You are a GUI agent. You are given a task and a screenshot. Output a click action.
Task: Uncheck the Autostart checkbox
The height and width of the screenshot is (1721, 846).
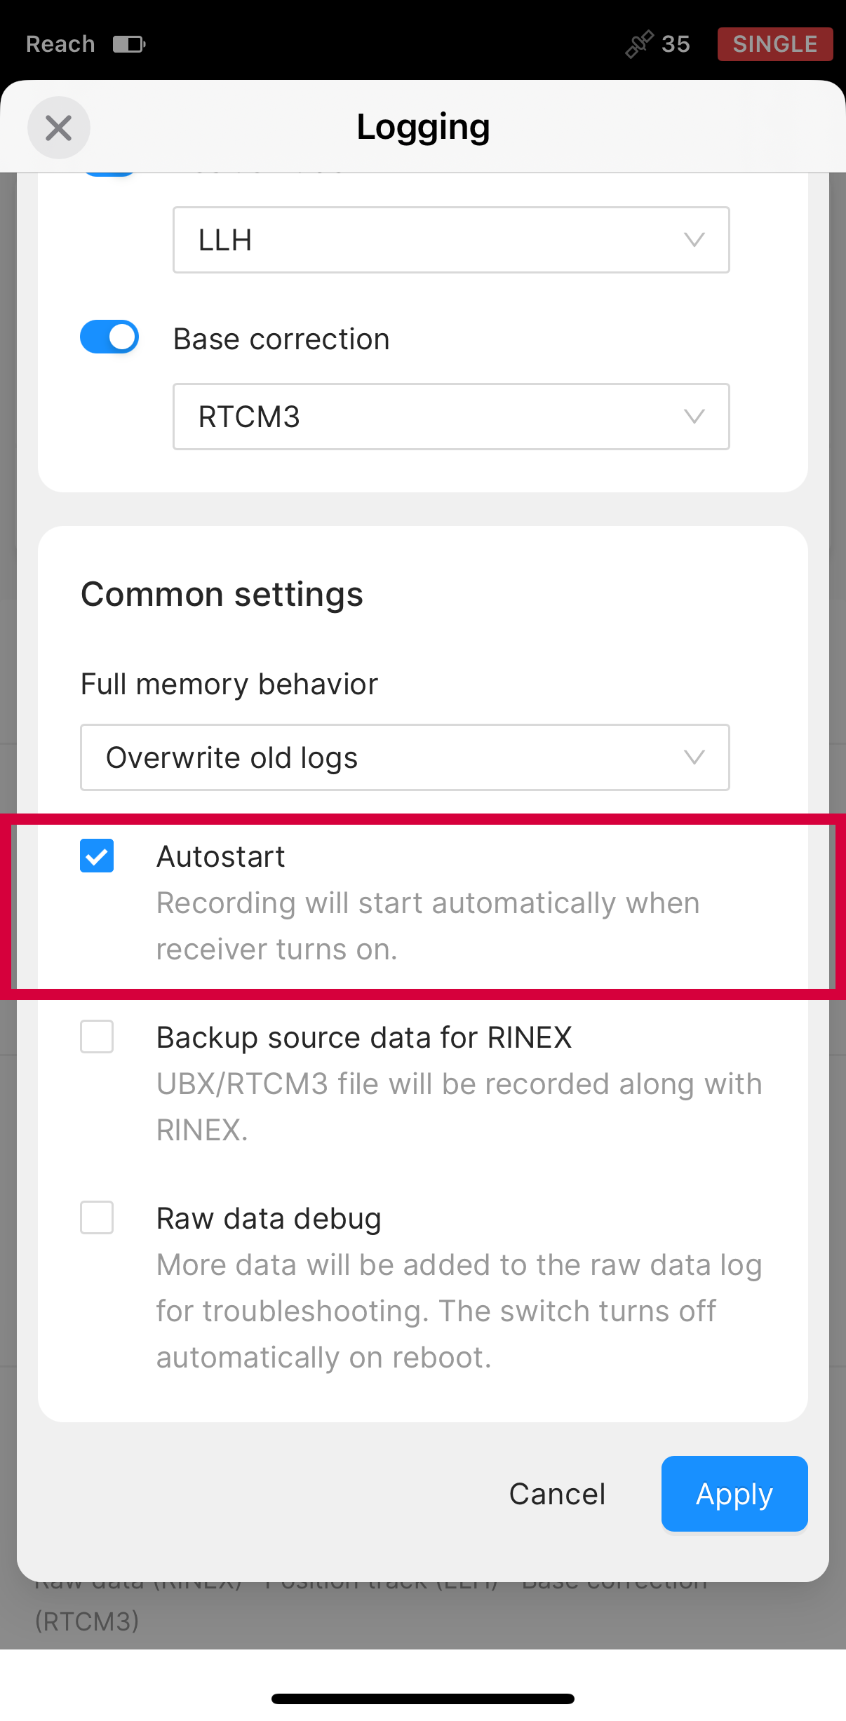click(97, 856)
